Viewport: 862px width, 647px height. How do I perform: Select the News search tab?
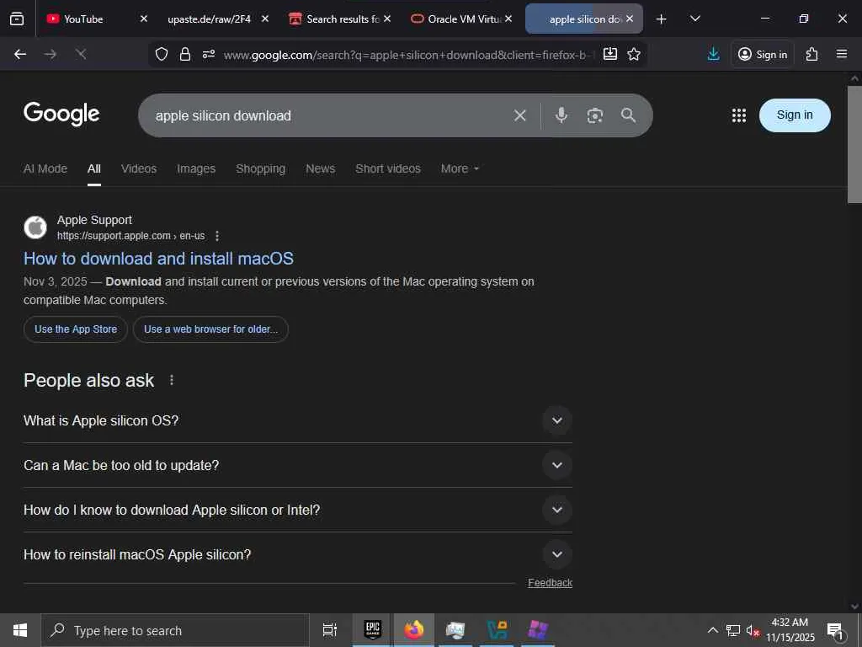pyautogui.click(x=321, y=168)
